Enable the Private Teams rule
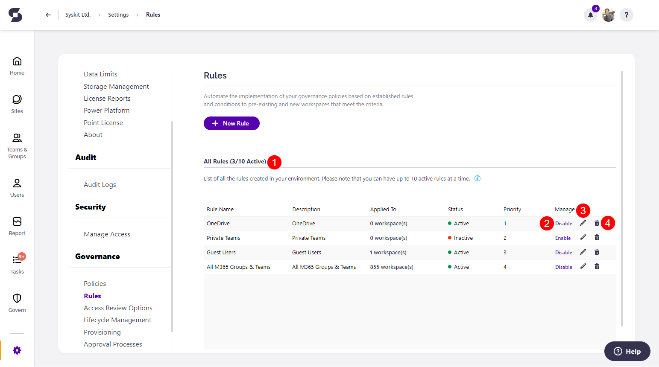Screen dimensions: 659x367 click(x=563, y=238)
